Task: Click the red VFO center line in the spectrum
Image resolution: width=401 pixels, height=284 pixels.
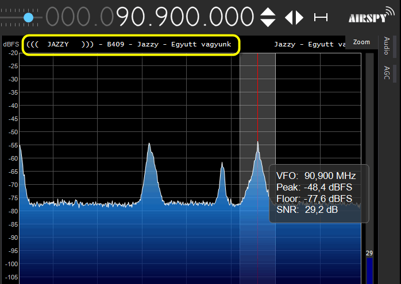Action: (257, 97)
